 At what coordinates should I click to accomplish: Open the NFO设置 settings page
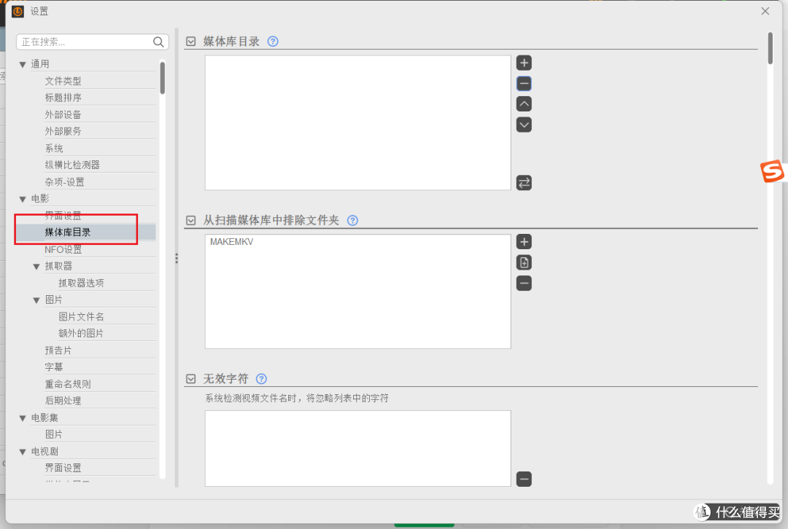point(62,249)
